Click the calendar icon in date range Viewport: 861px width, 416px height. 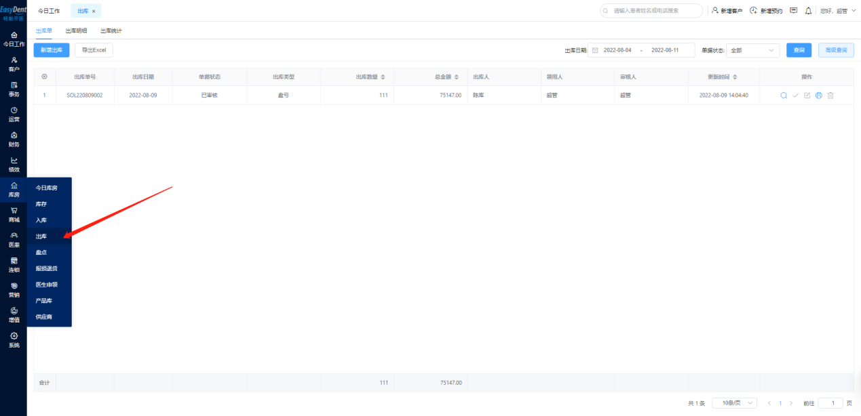pyautogui.click(x=595, y=50)
